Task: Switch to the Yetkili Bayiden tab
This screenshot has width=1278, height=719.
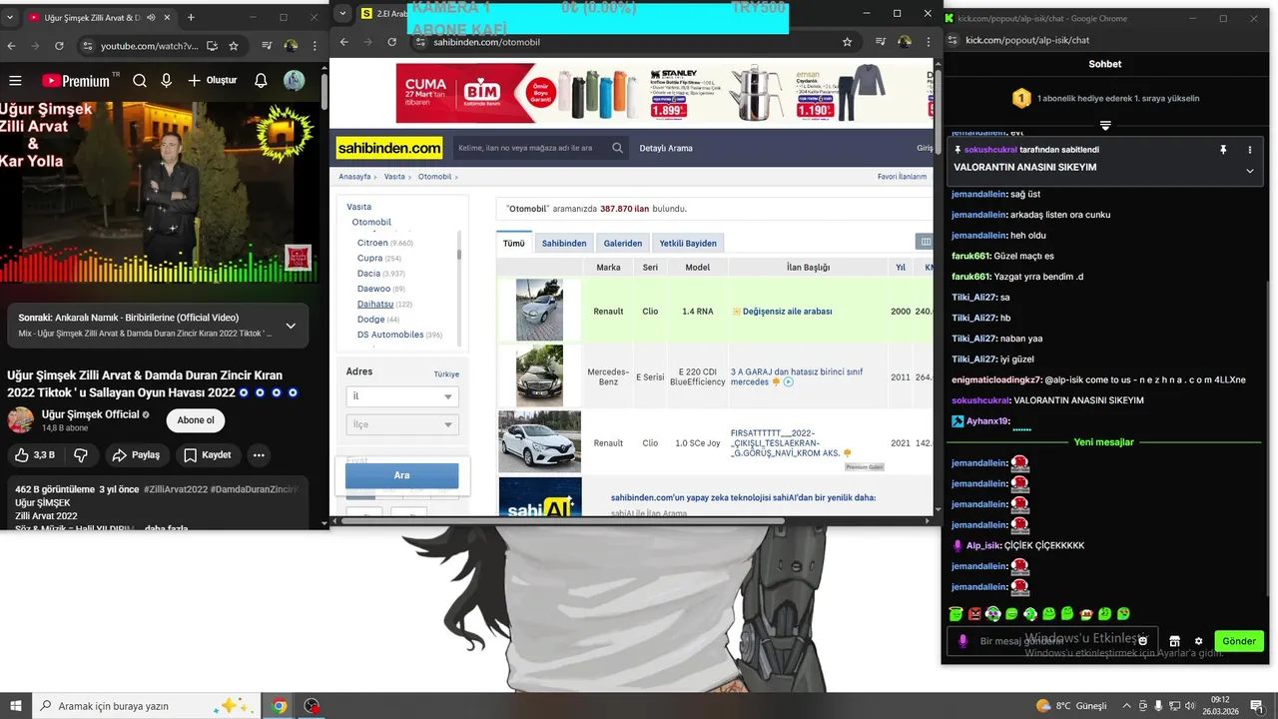Action: (x=688, y=243)
